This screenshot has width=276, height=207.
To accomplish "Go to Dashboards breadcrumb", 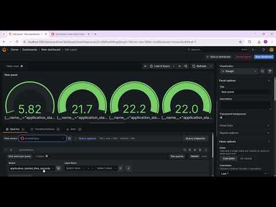I will click(x=30, y=49).
